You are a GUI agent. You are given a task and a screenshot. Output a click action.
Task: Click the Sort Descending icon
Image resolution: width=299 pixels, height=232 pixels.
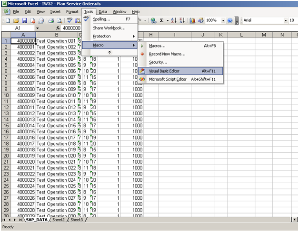182,20
